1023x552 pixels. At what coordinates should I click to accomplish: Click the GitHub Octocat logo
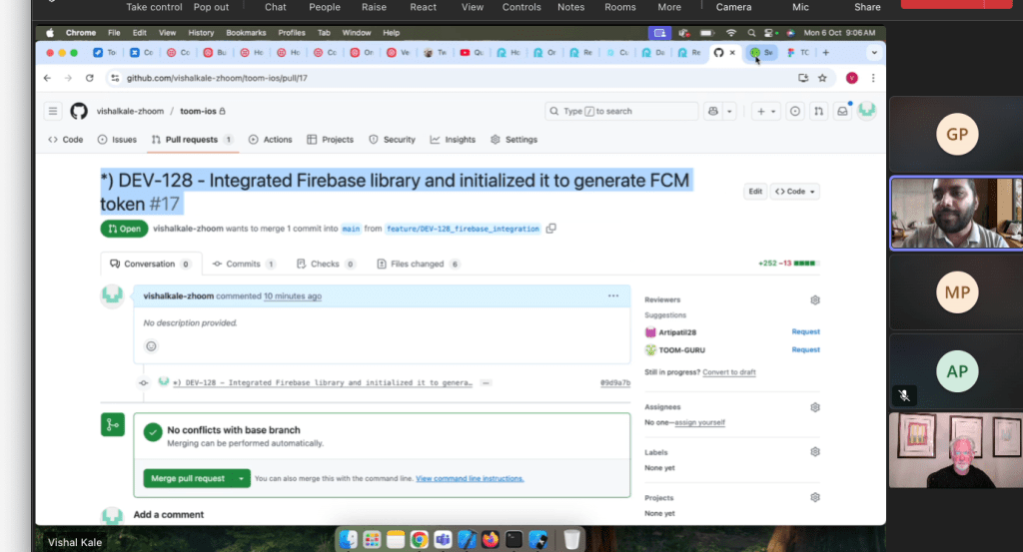(x=79, y=111)
